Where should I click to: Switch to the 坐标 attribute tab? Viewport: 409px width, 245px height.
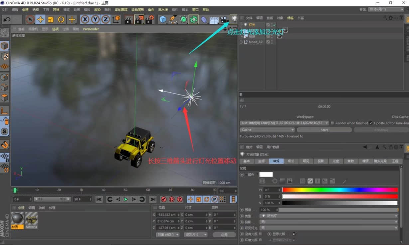click(261, 161)
